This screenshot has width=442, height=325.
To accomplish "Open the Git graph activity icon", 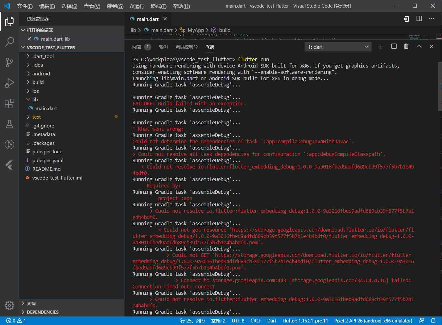I will pyautogui.click(x=9, y=145).
